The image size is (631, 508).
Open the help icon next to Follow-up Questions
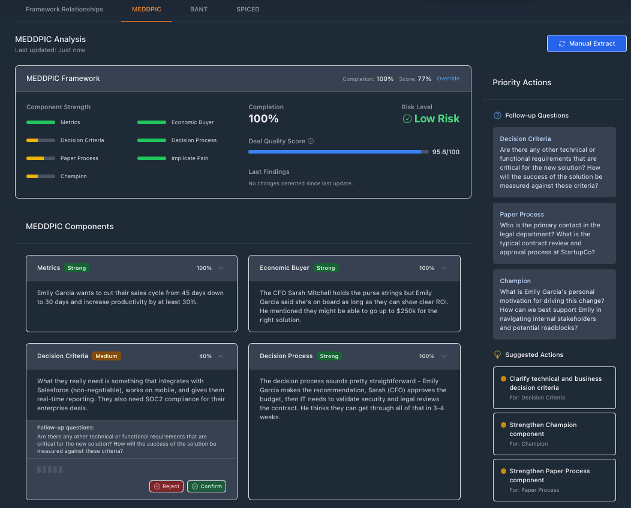(x=497, y=115)
